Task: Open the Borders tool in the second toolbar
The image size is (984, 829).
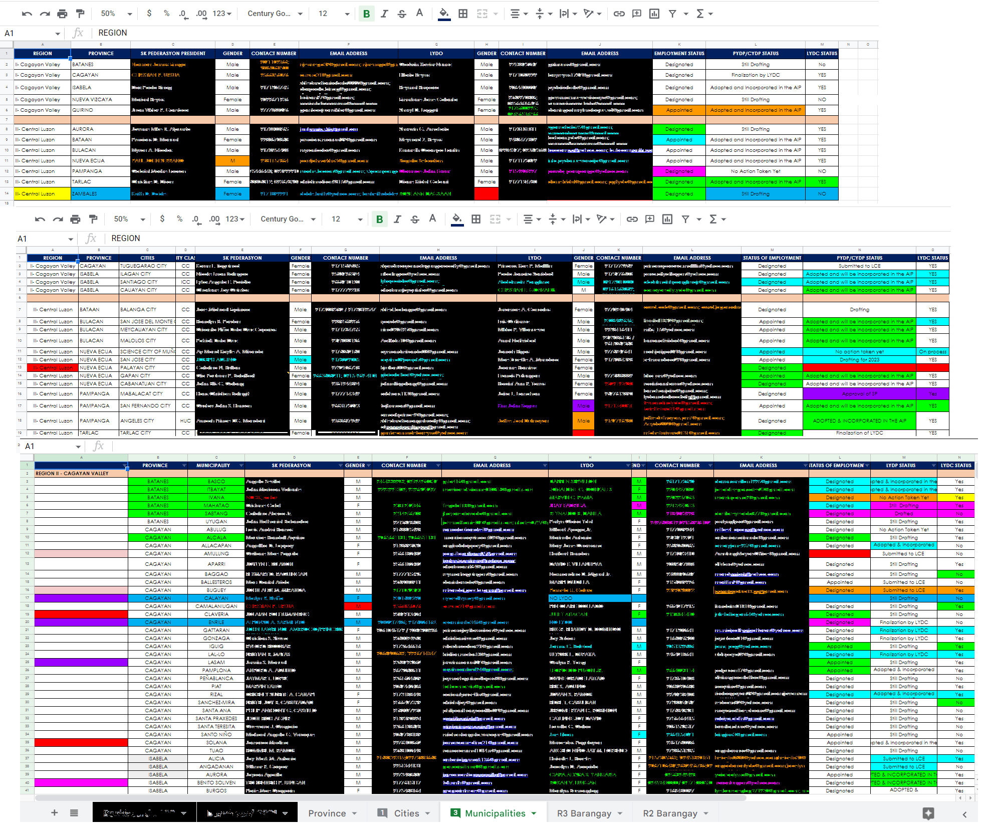Action: click(x=476, y=219)
